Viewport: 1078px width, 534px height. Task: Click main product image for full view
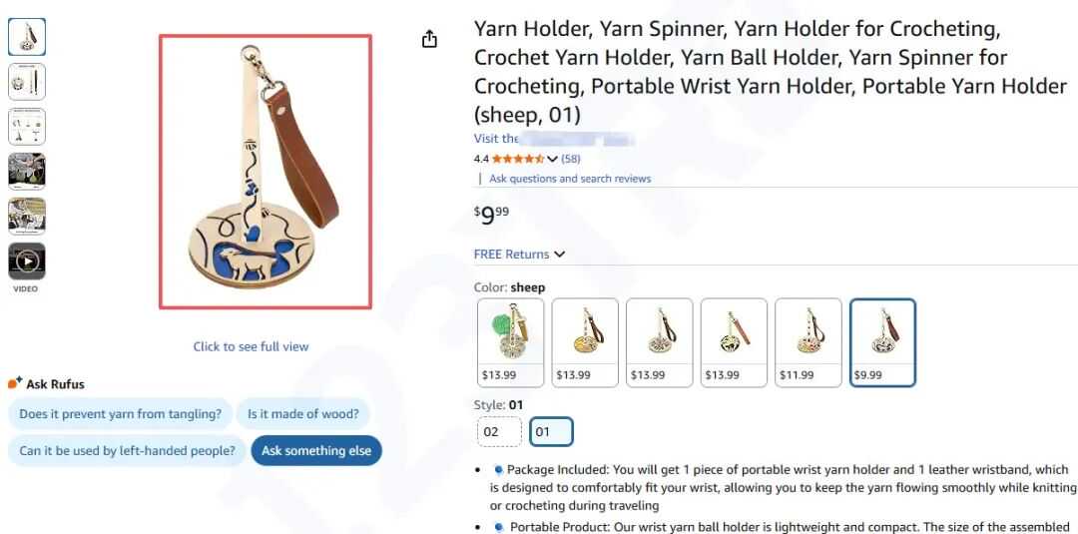(x=266, y=172)
